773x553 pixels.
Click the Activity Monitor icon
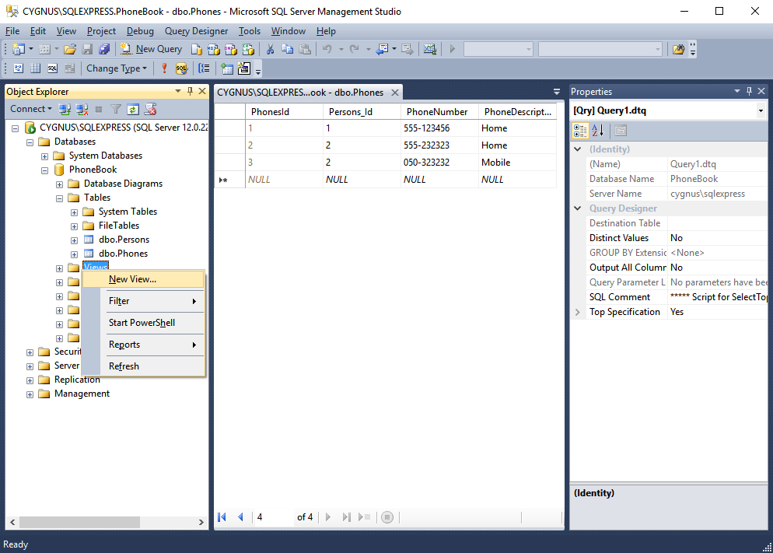(x=430, y=49)
